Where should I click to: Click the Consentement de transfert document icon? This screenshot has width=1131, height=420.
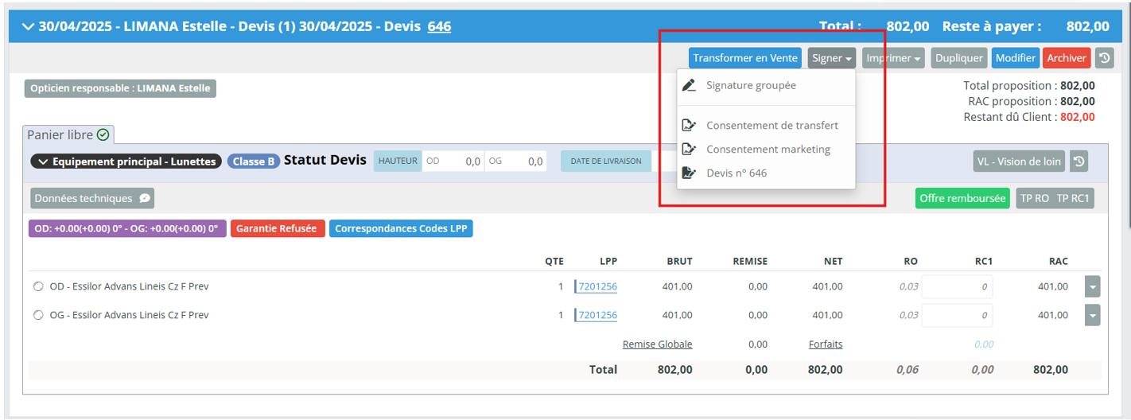coord(690,126)
